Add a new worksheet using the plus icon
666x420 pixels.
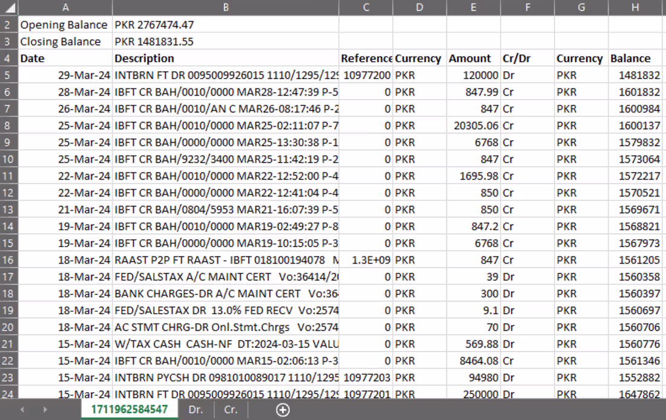coord(282,410)
